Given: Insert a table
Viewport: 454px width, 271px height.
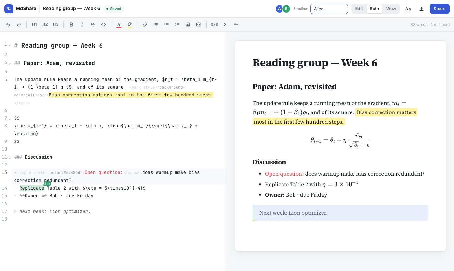Looking at the screenshot, I should tap(188, 25).
